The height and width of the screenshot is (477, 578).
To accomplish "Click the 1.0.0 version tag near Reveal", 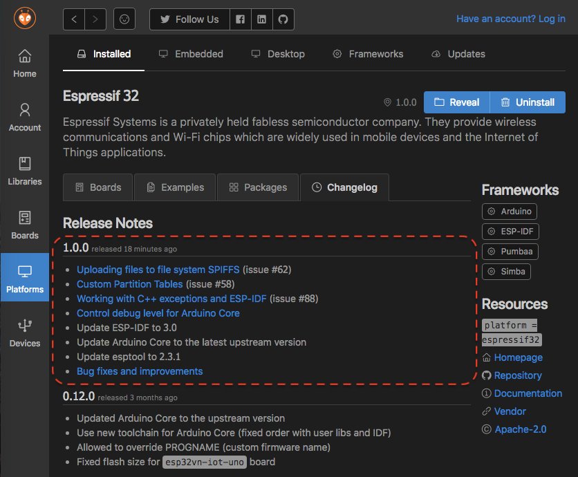I will pyautogui.click(x=400, y=102).
